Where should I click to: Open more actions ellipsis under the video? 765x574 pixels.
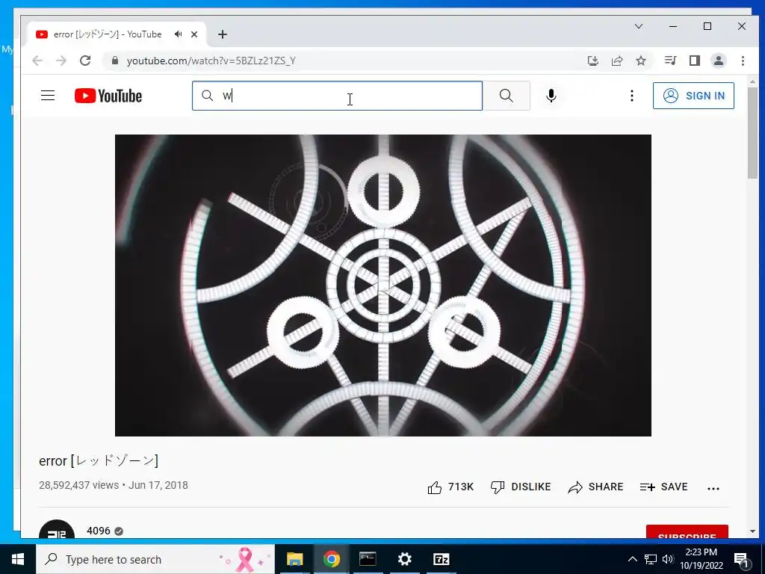[713, 488]
